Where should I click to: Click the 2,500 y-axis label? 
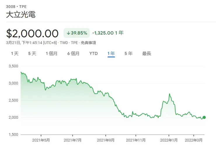tap(13, 100)
